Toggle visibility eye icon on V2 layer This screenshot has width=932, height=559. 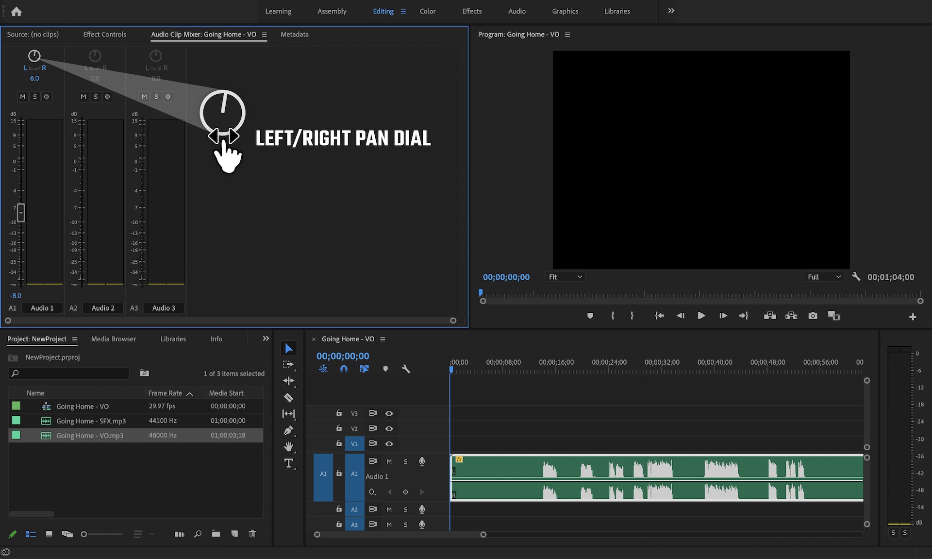tap(389, 428)
